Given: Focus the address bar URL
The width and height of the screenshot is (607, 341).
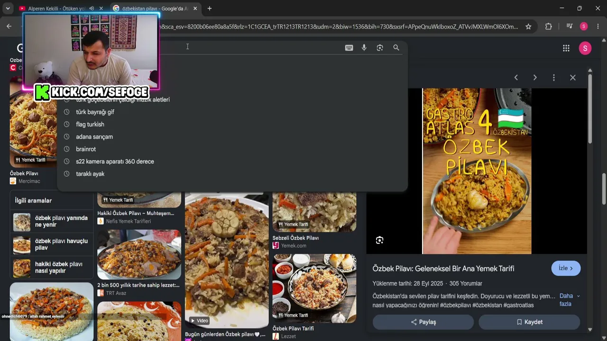Looking at the screenshot, I should [339, 27].
